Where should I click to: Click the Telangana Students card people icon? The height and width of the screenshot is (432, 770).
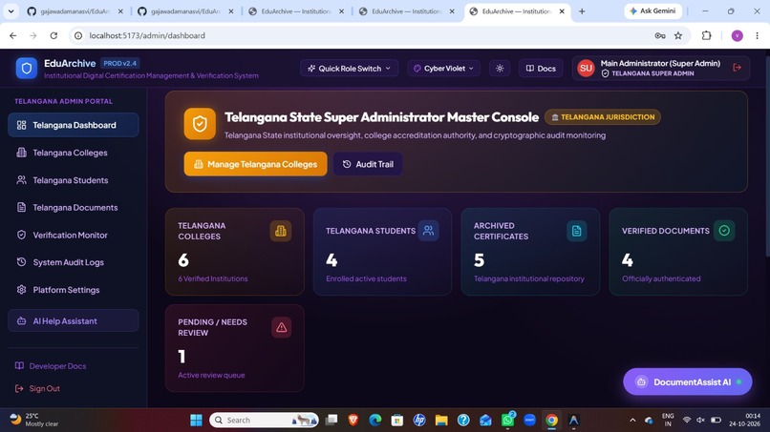428,231
